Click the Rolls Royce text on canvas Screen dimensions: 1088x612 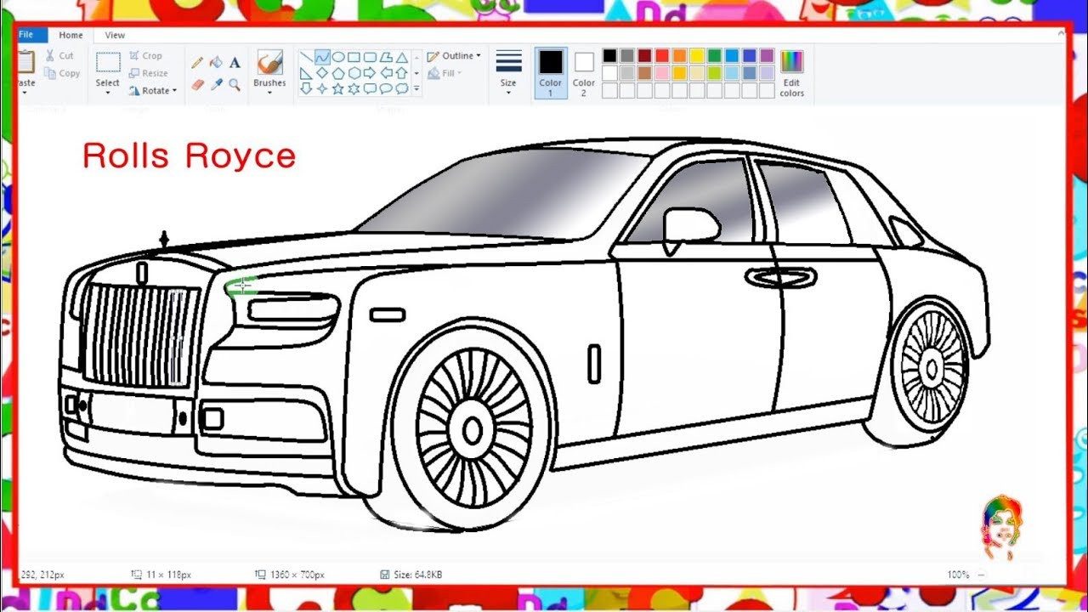point(189,156)
